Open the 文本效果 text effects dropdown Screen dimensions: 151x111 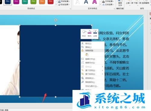pos(108,5)
